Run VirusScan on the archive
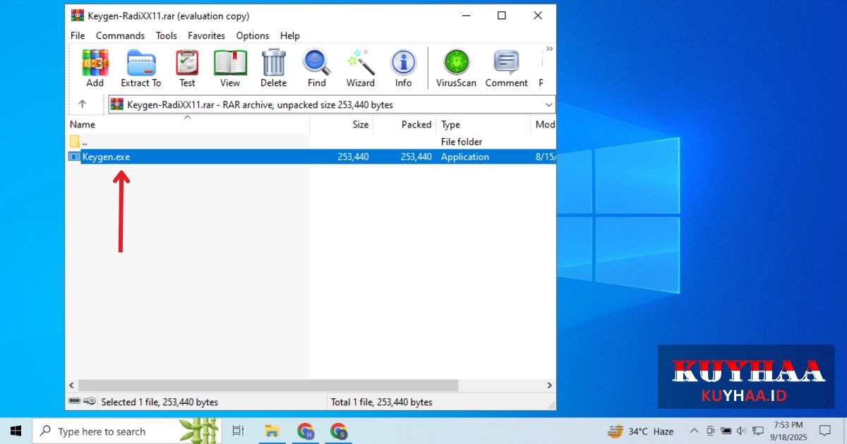Viewport: 847px width, 444px height. click(456, 68)
